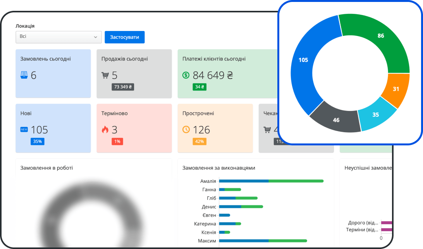This screenshot has height=249, width=423.
Task: Select the orange donut segment labeled 31
Action: tap(396, 89)
